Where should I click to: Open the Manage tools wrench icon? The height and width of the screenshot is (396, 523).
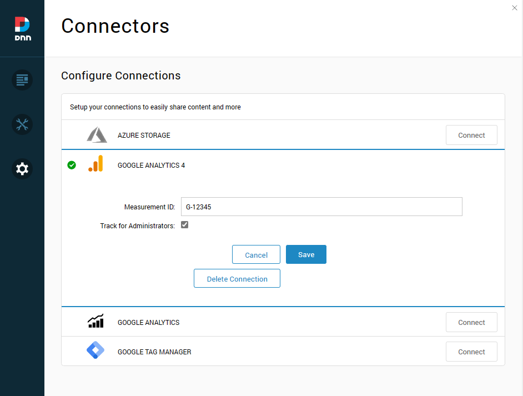click(x=22, y=124)
